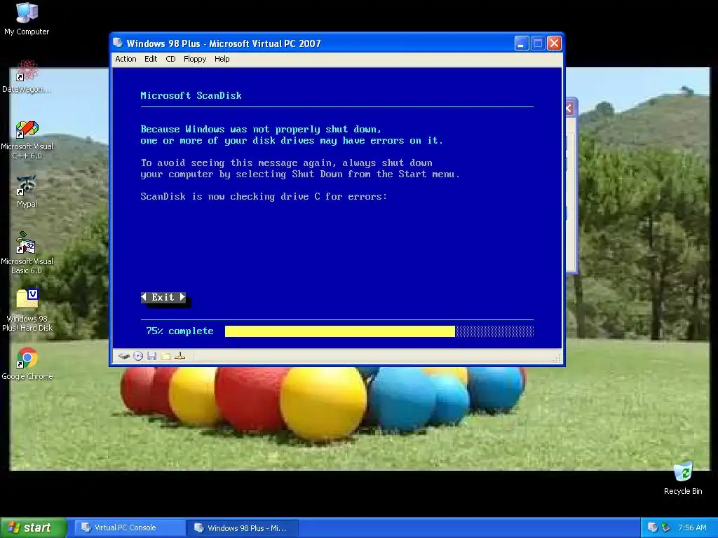
Task: Click the Virtual PC window resize grip
Action: [556, 359]
